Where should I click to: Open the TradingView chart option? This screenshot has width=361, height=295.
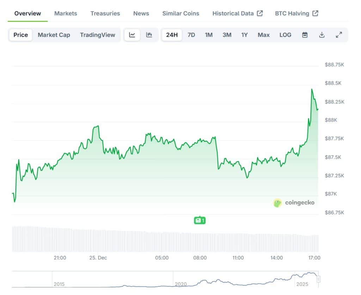(x=97, y=35)
